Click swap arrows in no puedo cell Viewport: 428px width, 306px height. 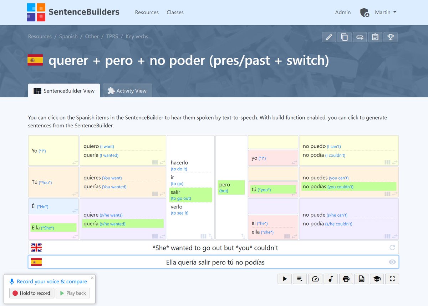(x=395, y=162)
